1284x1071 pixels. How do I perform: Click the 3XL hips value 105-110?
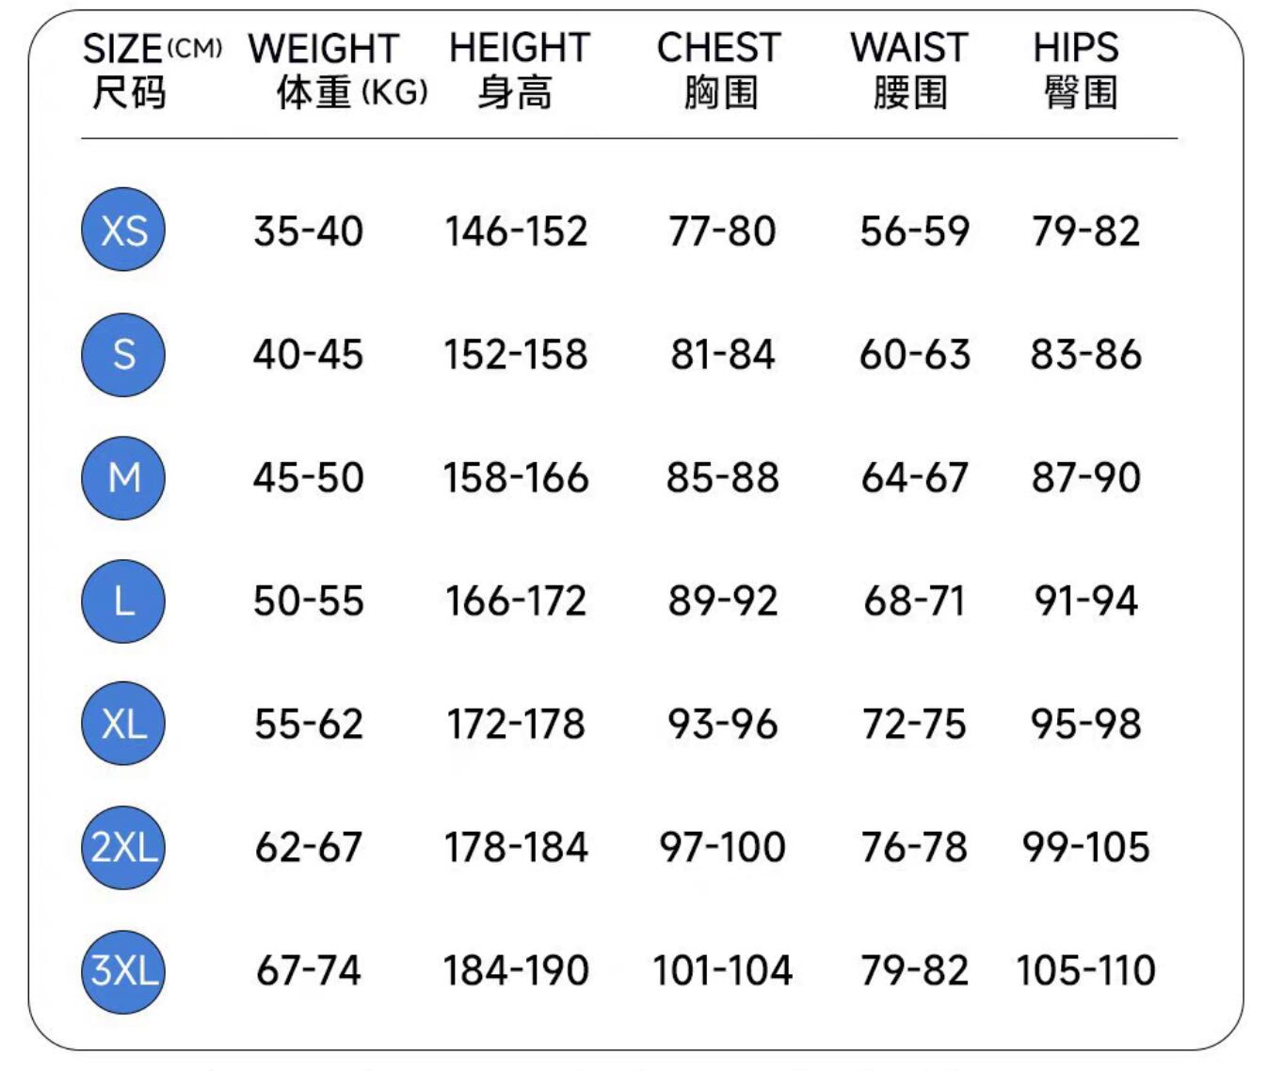pos(1085,970)
